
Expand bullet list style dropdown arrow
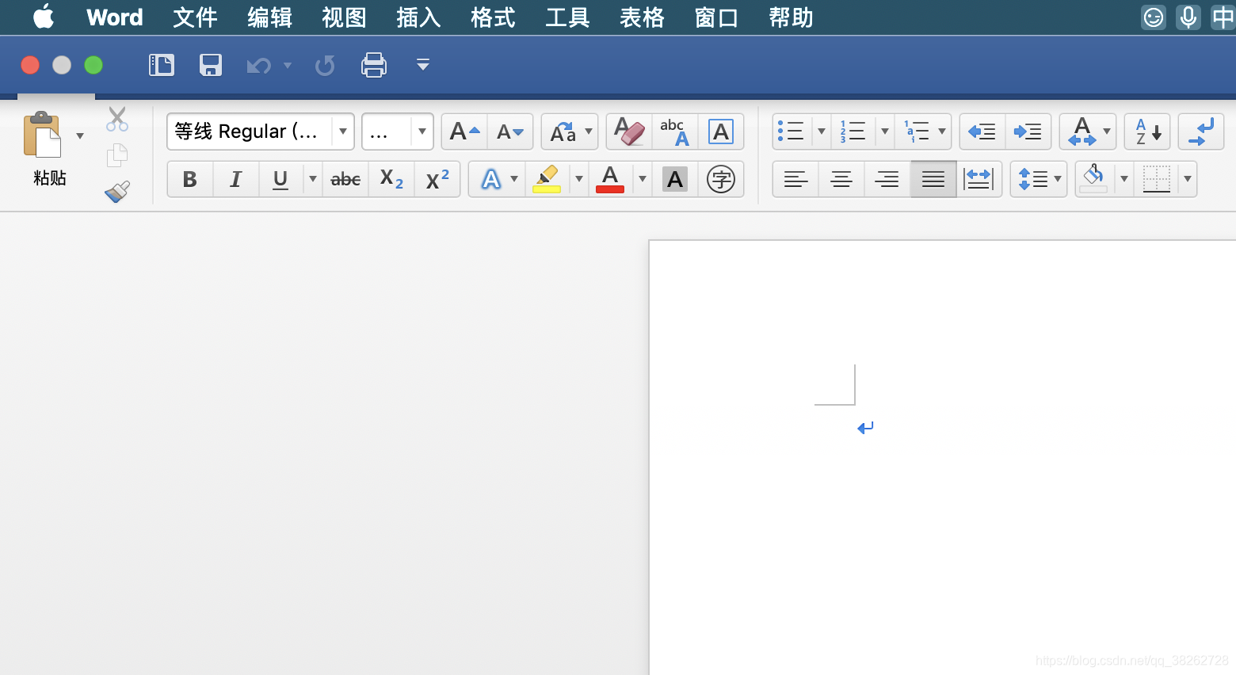(x=822, y=132)
